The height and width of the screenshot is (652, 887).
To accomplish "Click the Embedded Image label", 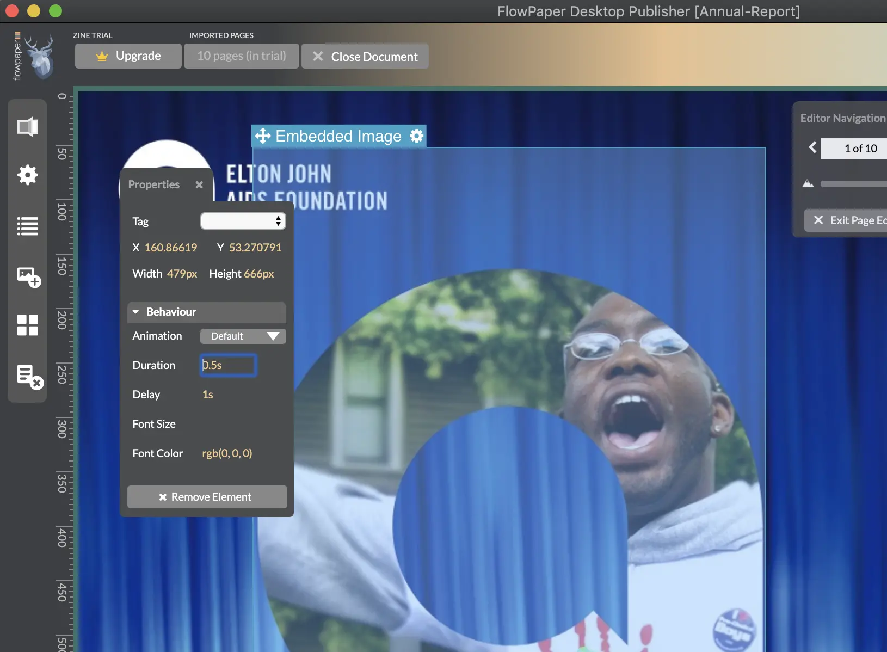I will [338, 136].
